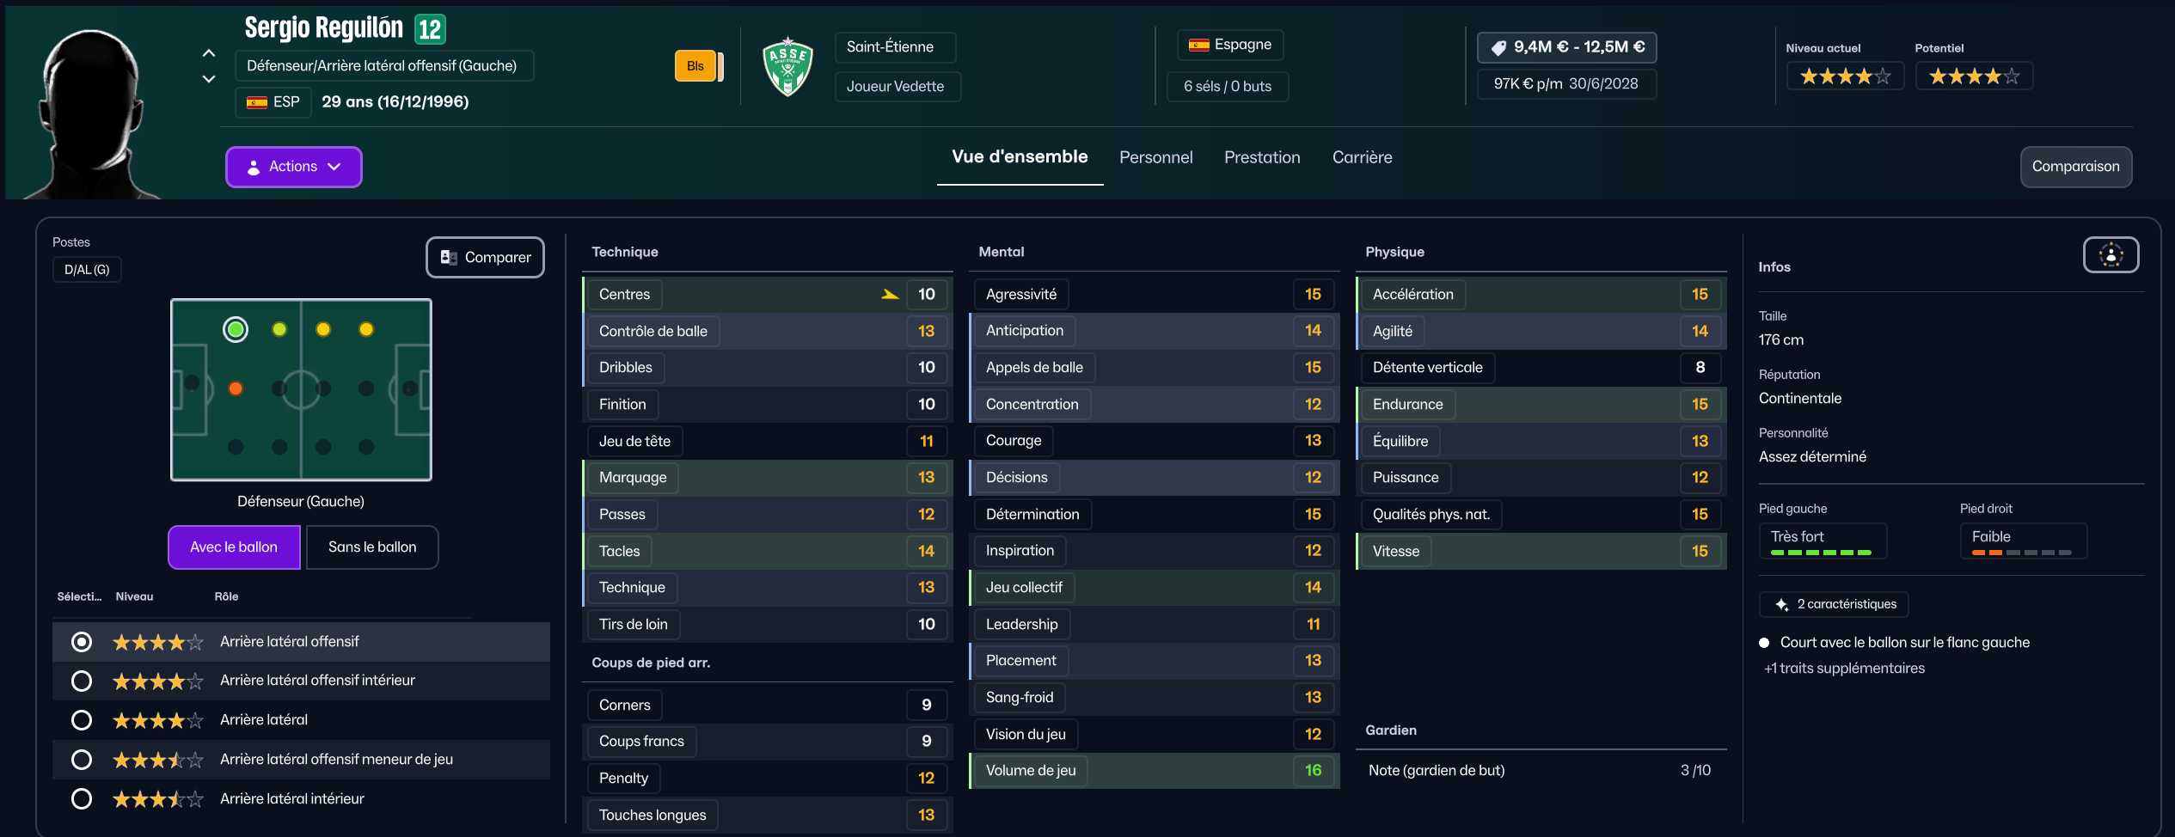Screen dimensions: 2175x837
Task: Click the +1 traits supplémentaires link
Action: coord(1844,669)
